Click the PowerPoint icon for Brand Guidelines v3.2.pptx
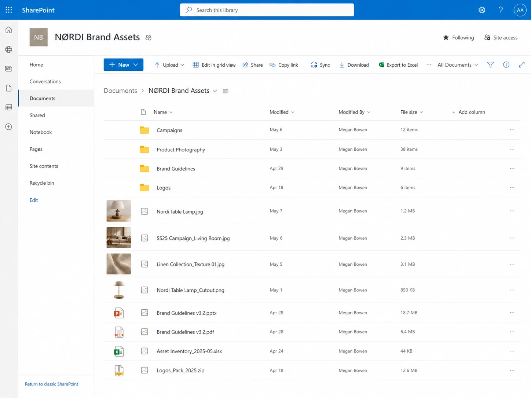The width and height of the screenshot is (531, 398). (x=119, y=313)
